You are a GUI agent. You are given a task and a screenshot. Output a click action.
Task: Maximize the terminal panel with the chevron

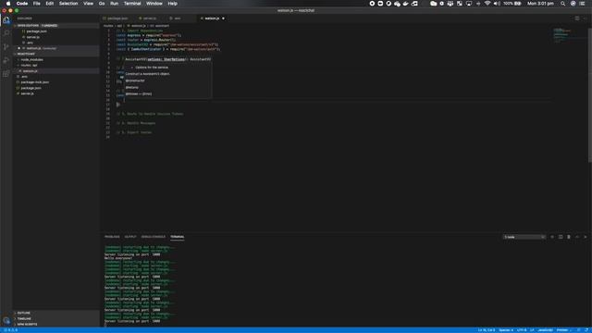(x=577, y=237)
